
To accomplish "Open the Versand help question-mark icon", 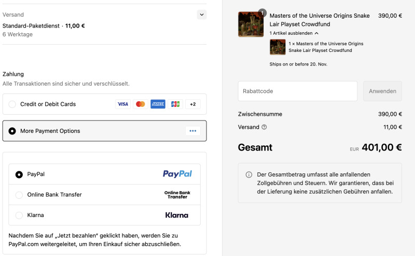I will coord(264,127).
